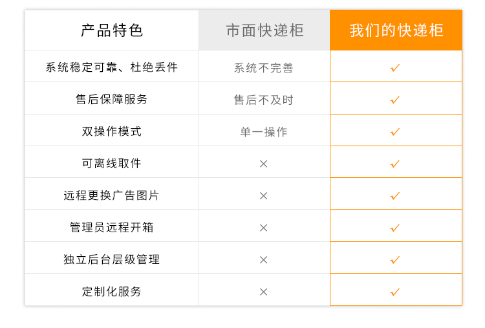Click the orange checkmark in 可离线取件 row
The image size is (485, 328).
click(x=395, y=164)
